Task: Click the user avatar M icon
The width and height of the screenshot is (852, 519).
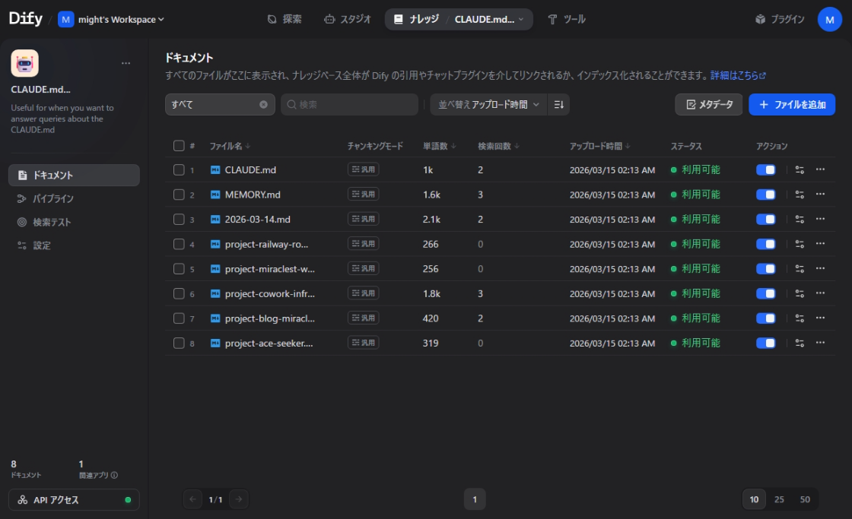Action: coord(829,19)
